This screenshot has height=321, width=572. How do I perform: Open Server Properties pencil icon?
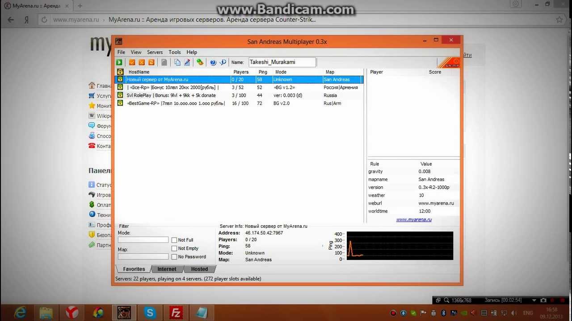tap(187, 62)
